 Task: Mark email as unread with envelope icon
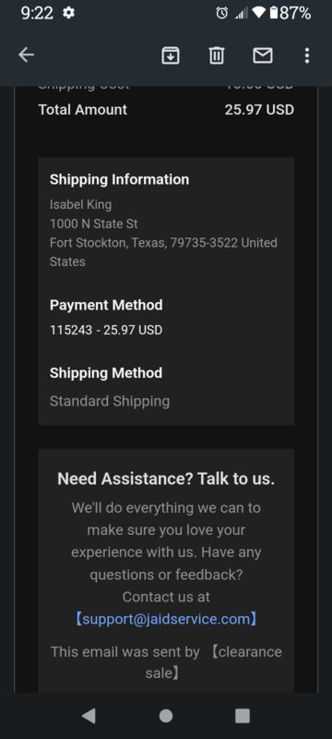[x=263, y=55]
